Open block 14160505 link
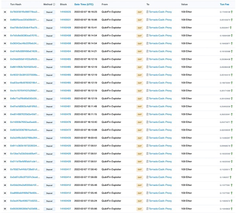The width and height of the screenshot is (236, 213). click(65, 12)
